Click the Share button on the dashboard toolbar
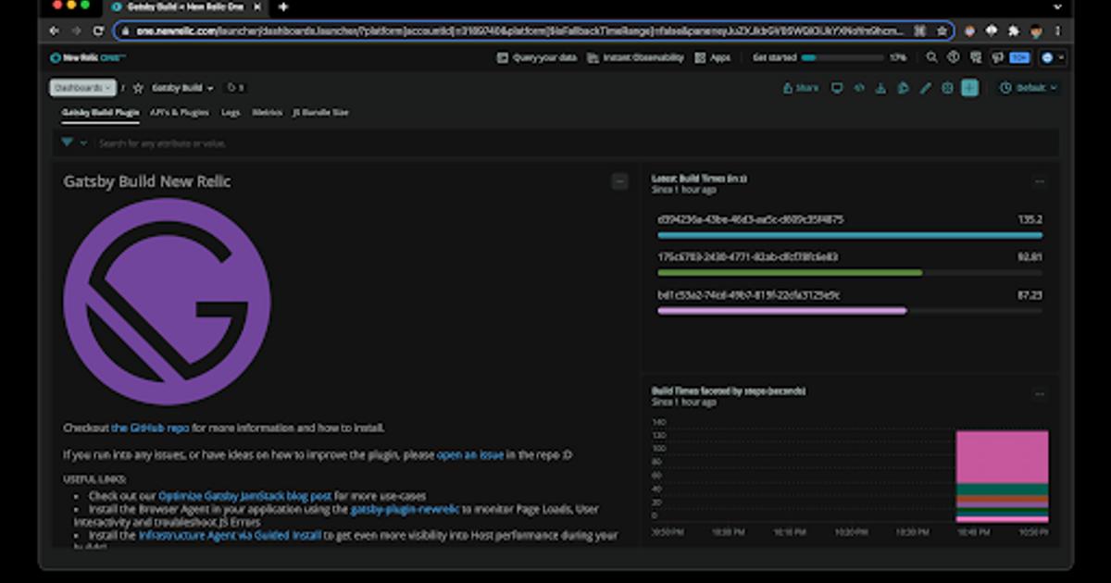The image size is (1111, 583). pyautogui.click(x=802, y=88)
